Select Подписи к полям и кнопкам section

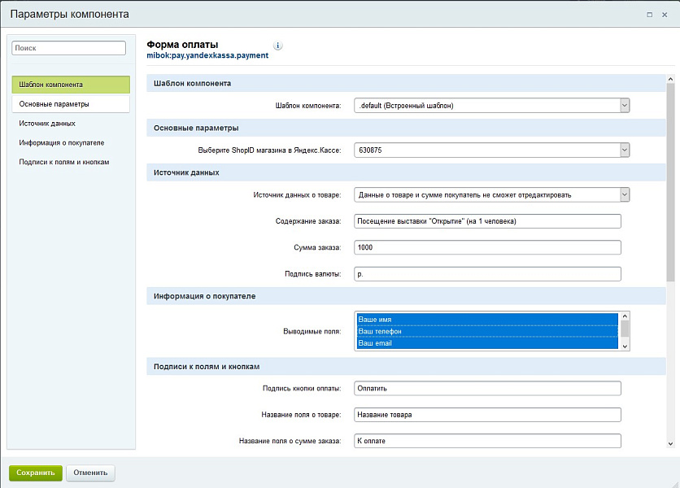[70, 162]
